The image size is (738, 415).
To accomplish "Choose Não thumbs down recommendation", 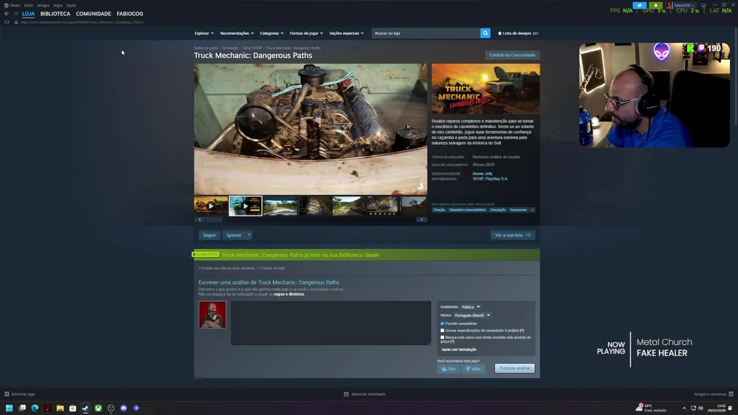I will pos(473,369).
